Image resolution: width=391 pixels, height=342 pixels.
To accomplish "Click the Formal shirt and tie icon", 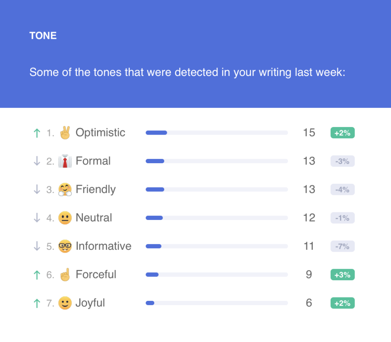I will [65, 161].
